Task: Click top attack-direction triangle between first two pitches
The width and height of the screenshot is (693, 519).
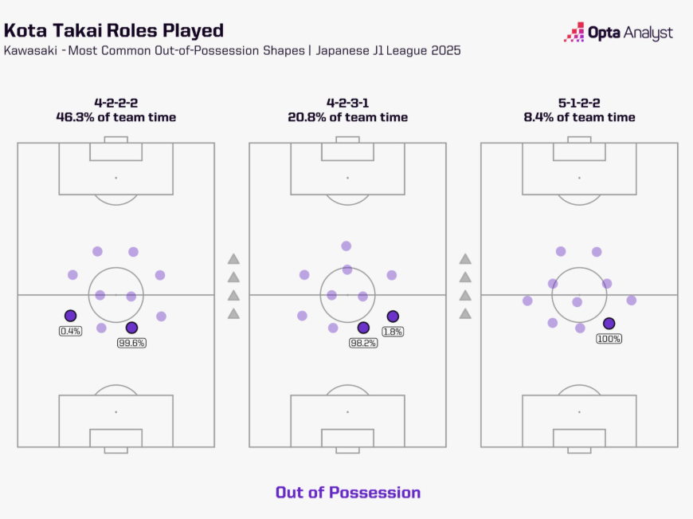Action: tap(234, 259)
